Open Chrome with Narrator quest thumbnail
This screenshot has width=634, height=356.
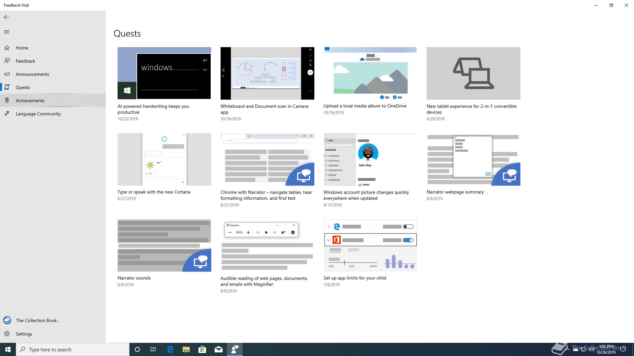267,159
